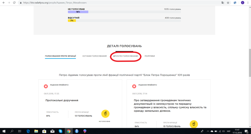Image resolution: width=251 pixels, height=134 pixels.
Task: Open the Chrome profile avatar
Action: tap(242, 3)
